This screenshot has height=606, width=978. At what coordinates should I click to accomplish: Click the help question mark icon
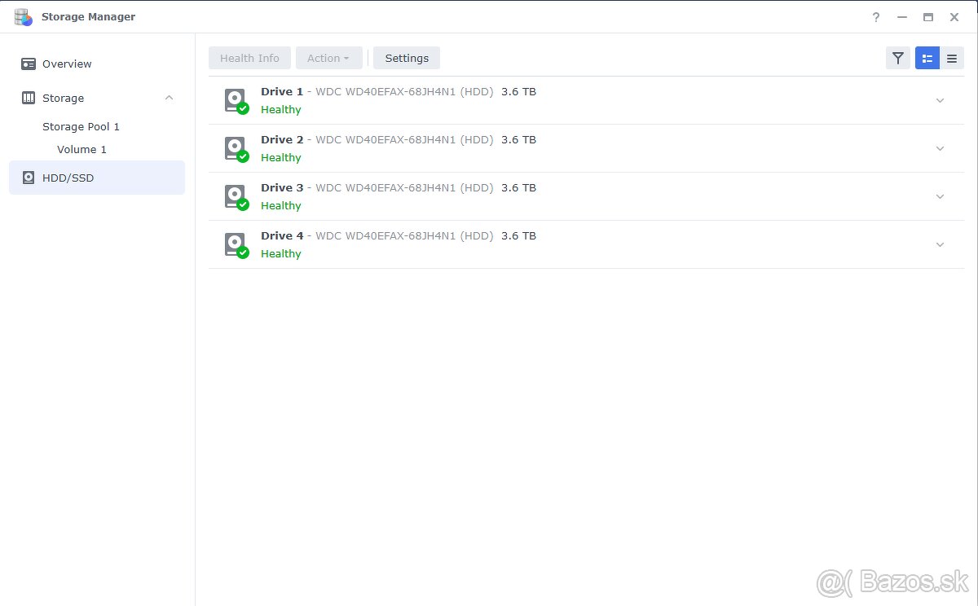[x=875, y=16]
